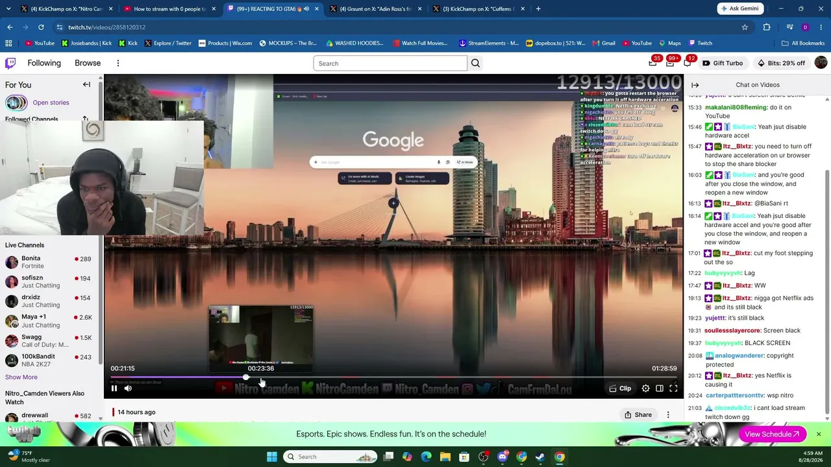Open Swagg's live channel in sidebar

(49, 341)
